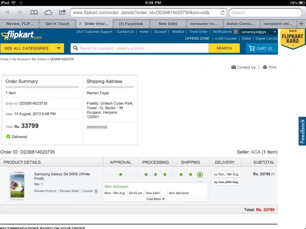
Task: Click the subtotal [?] help marker
Action: tap(273, 174)
